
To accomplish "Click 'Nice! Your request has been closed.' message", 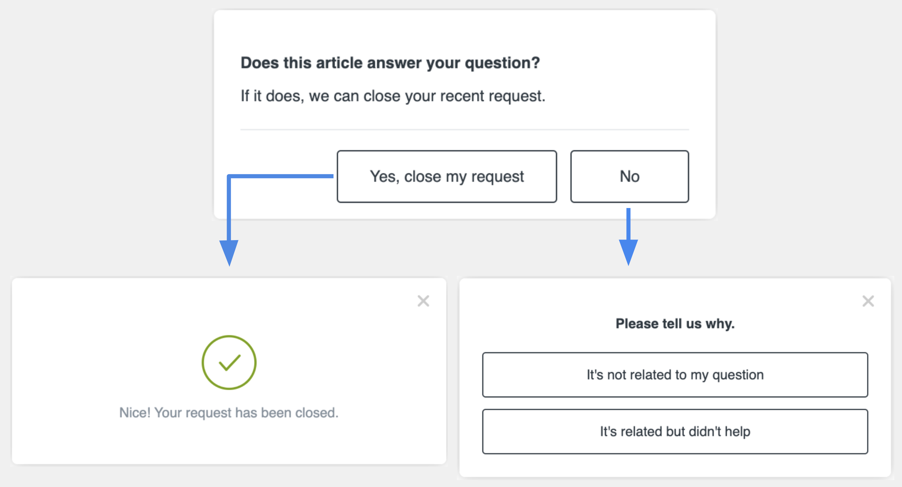I will (229, 413).
